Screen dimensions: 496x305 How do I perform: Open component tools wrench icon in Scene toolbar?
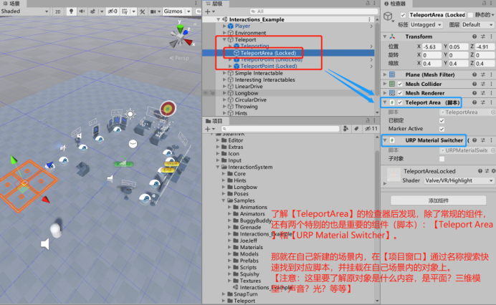(x=143, y=11)
